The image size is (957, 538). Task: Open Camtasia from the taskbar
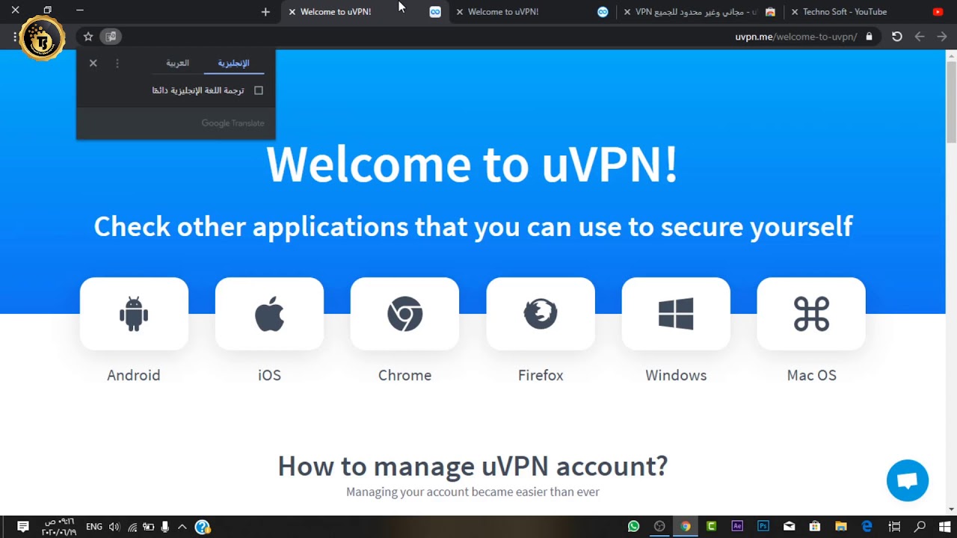pyautogui.click(x=711, y=526)
